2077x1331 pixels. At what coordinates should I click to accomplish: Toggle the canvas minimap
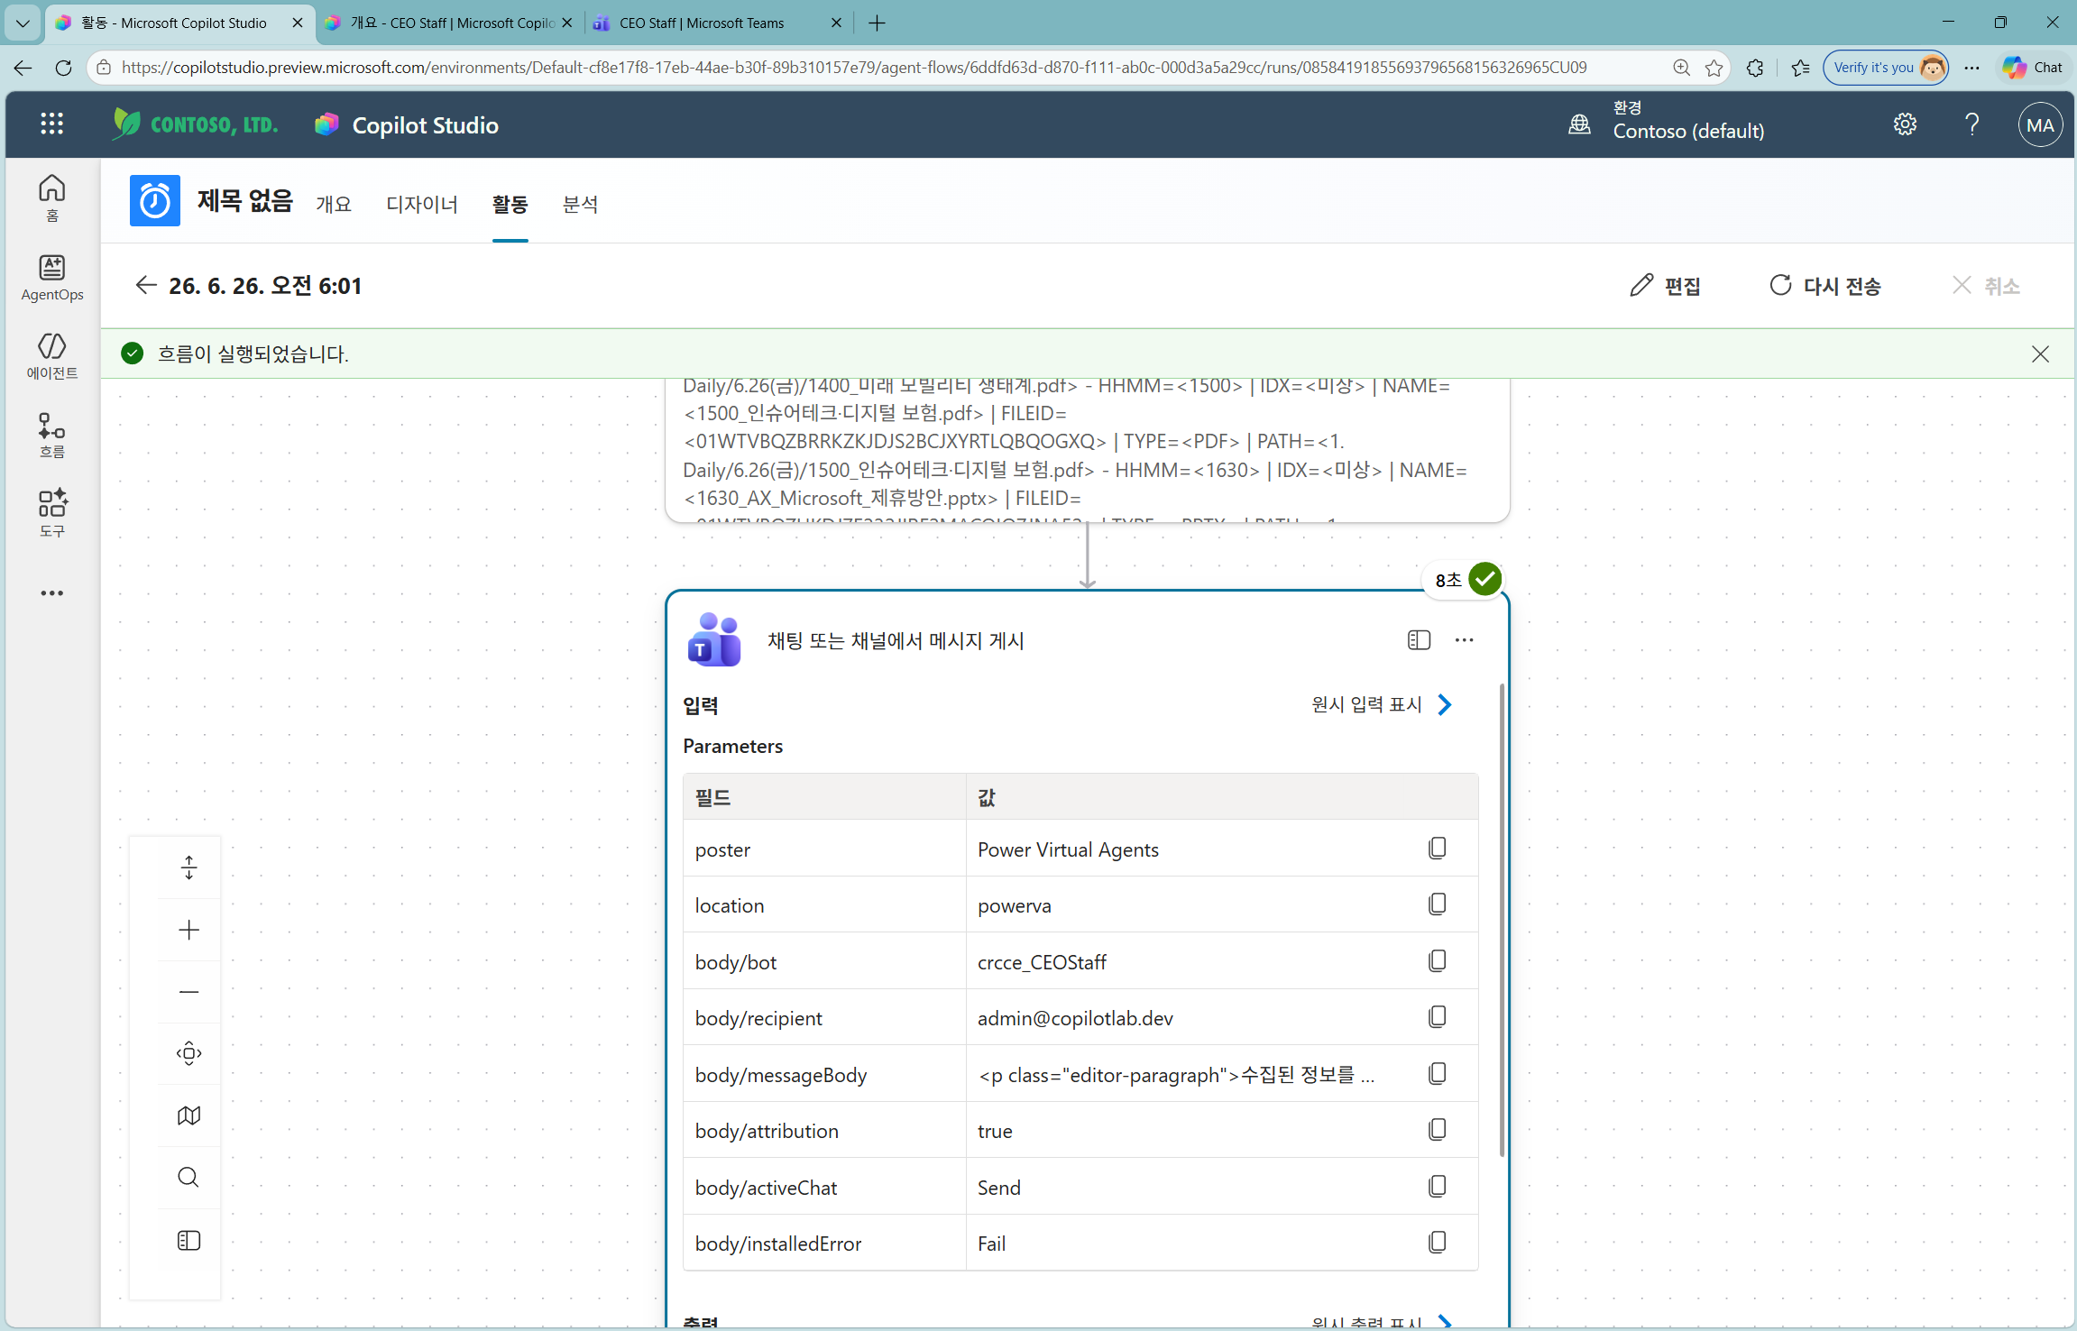188,1115
